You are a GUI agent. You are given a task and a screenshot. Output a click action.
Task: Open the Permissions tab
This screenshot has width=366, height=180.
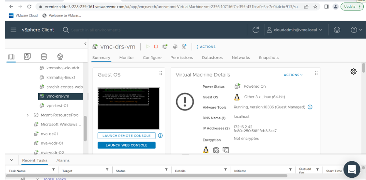[182, 58]
